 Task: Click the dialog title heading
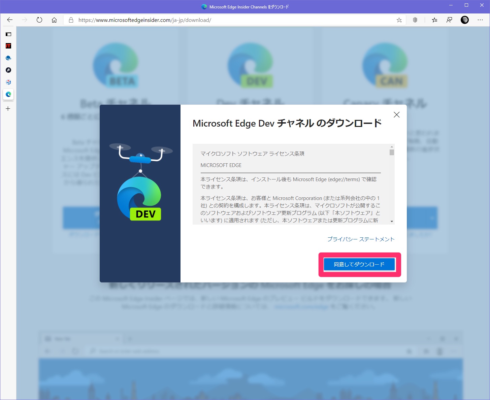coord(287,123)
